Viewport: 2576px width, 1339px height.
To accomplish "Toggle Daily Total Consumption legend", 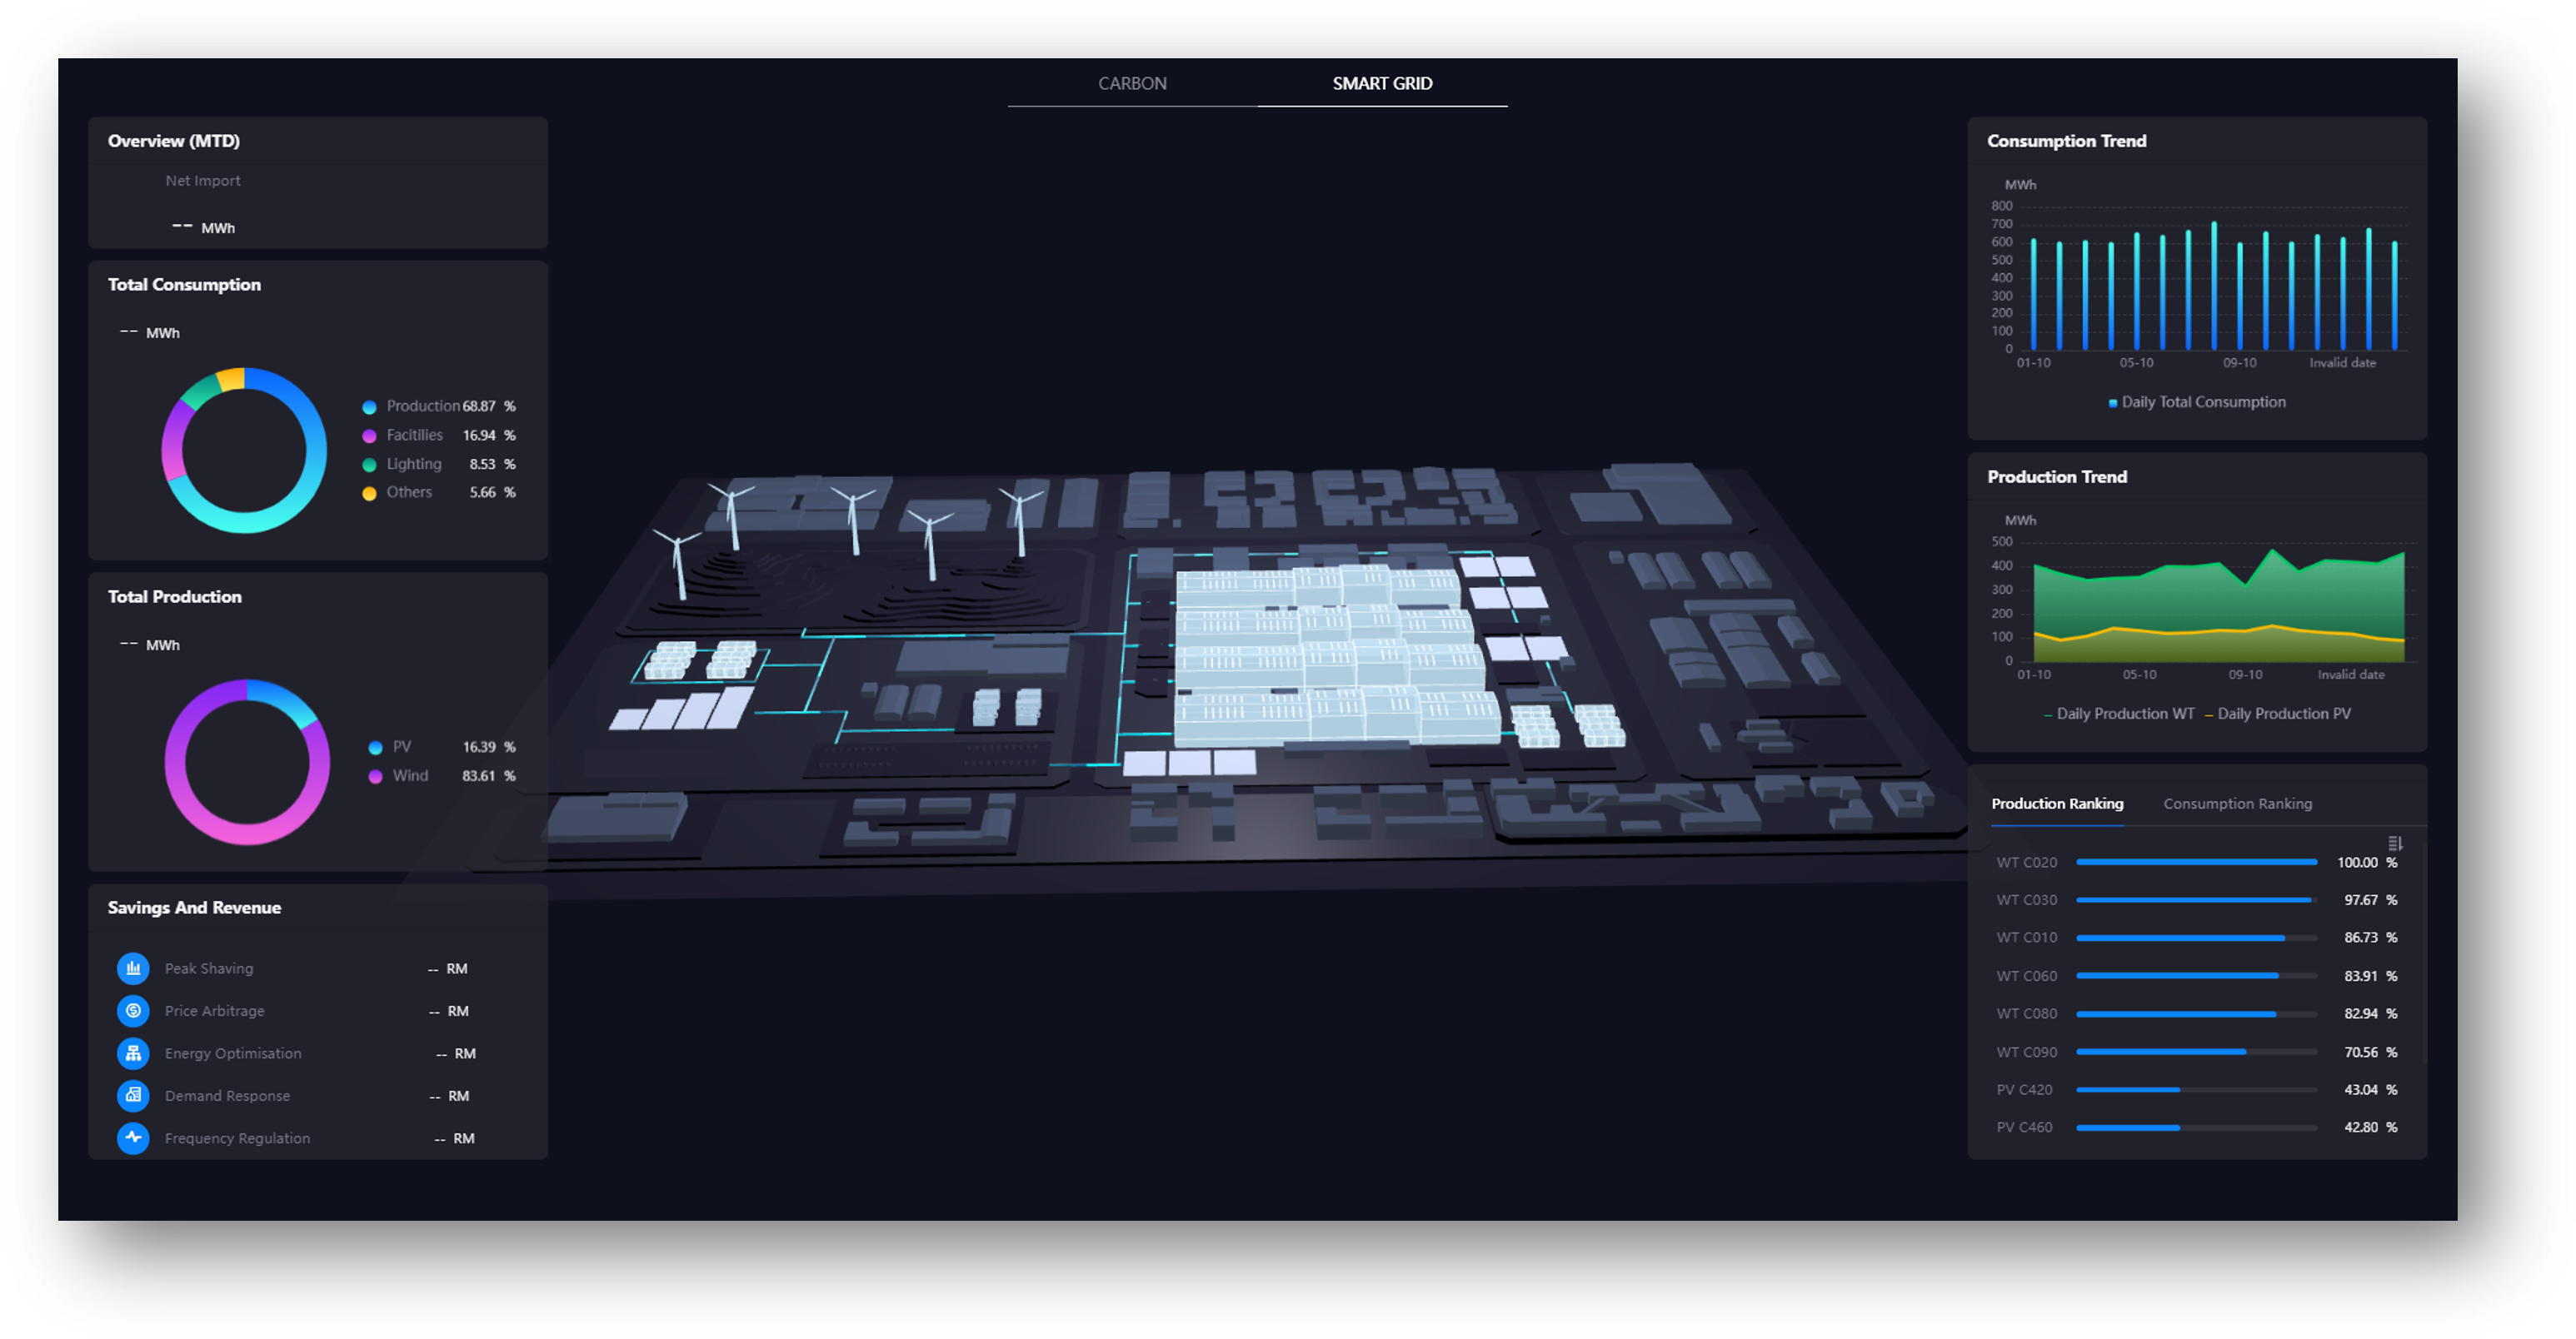I will (x=2197, y=403).
